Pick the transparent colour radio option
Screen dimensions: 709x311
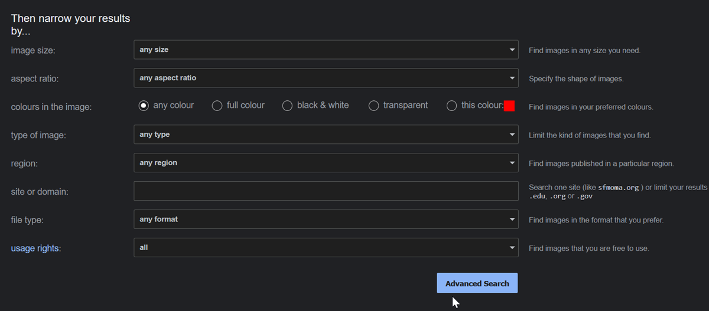[x=373, y=106]
